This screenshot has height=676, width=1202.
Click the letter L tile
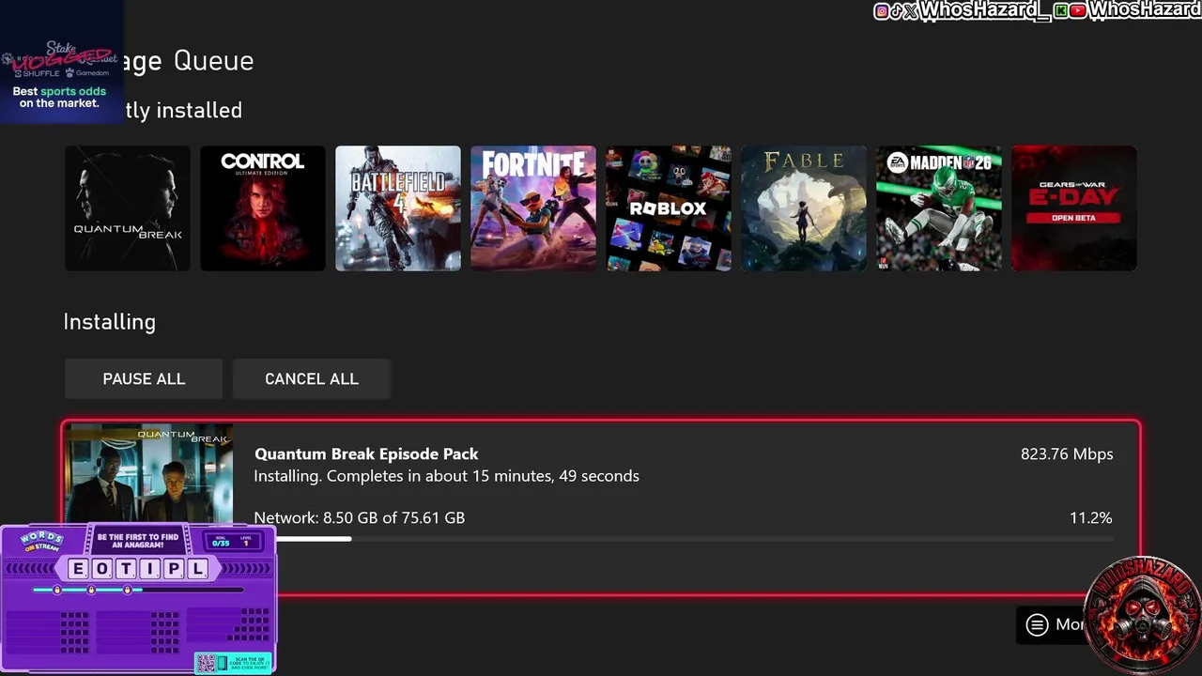pyautogui.click(x=198, y=569)
